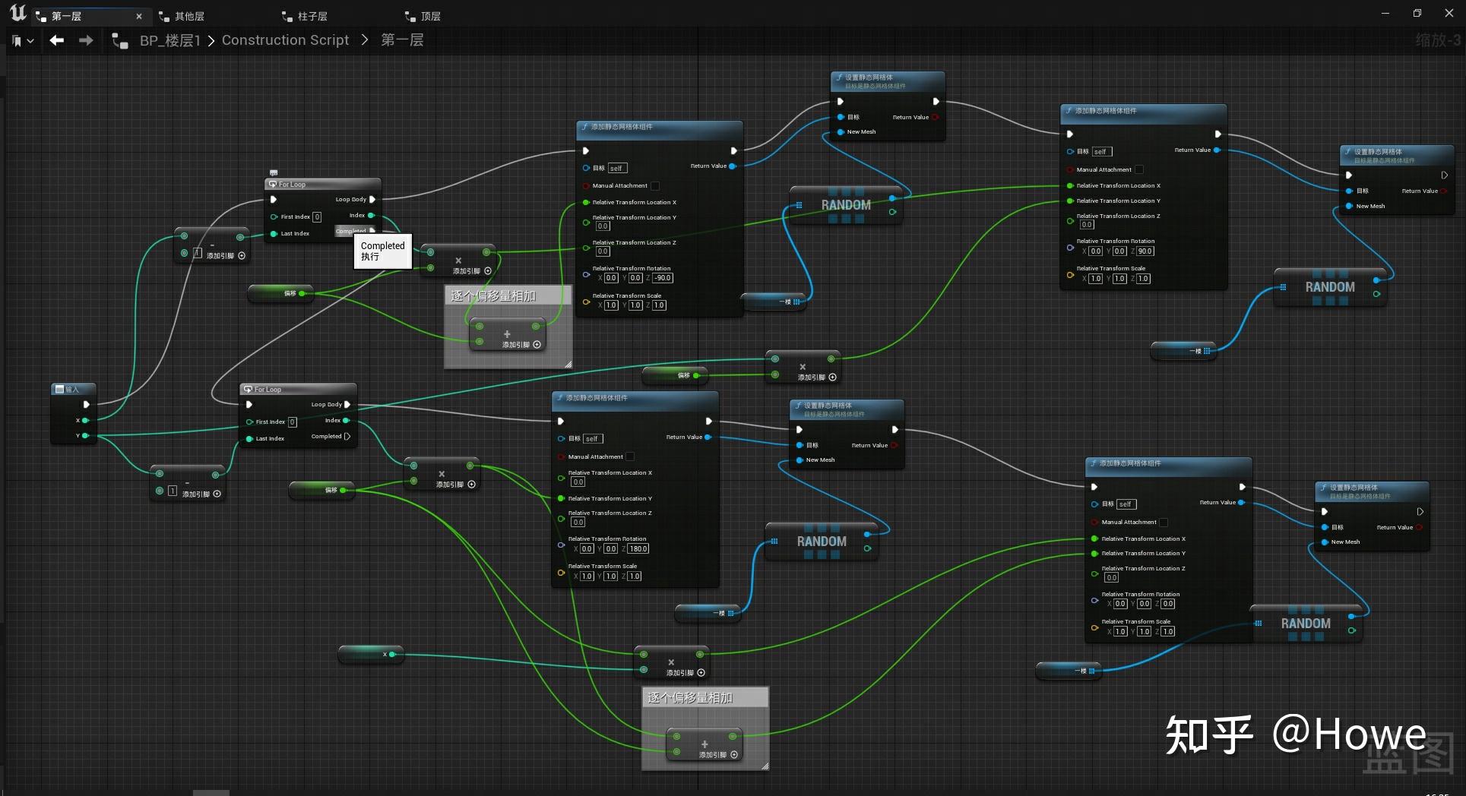Viewport: 1466px width, 796px height.
Task: Enable Manual Attachment on bottom-right add-mesh node
Action: [x=1164, y=522]
